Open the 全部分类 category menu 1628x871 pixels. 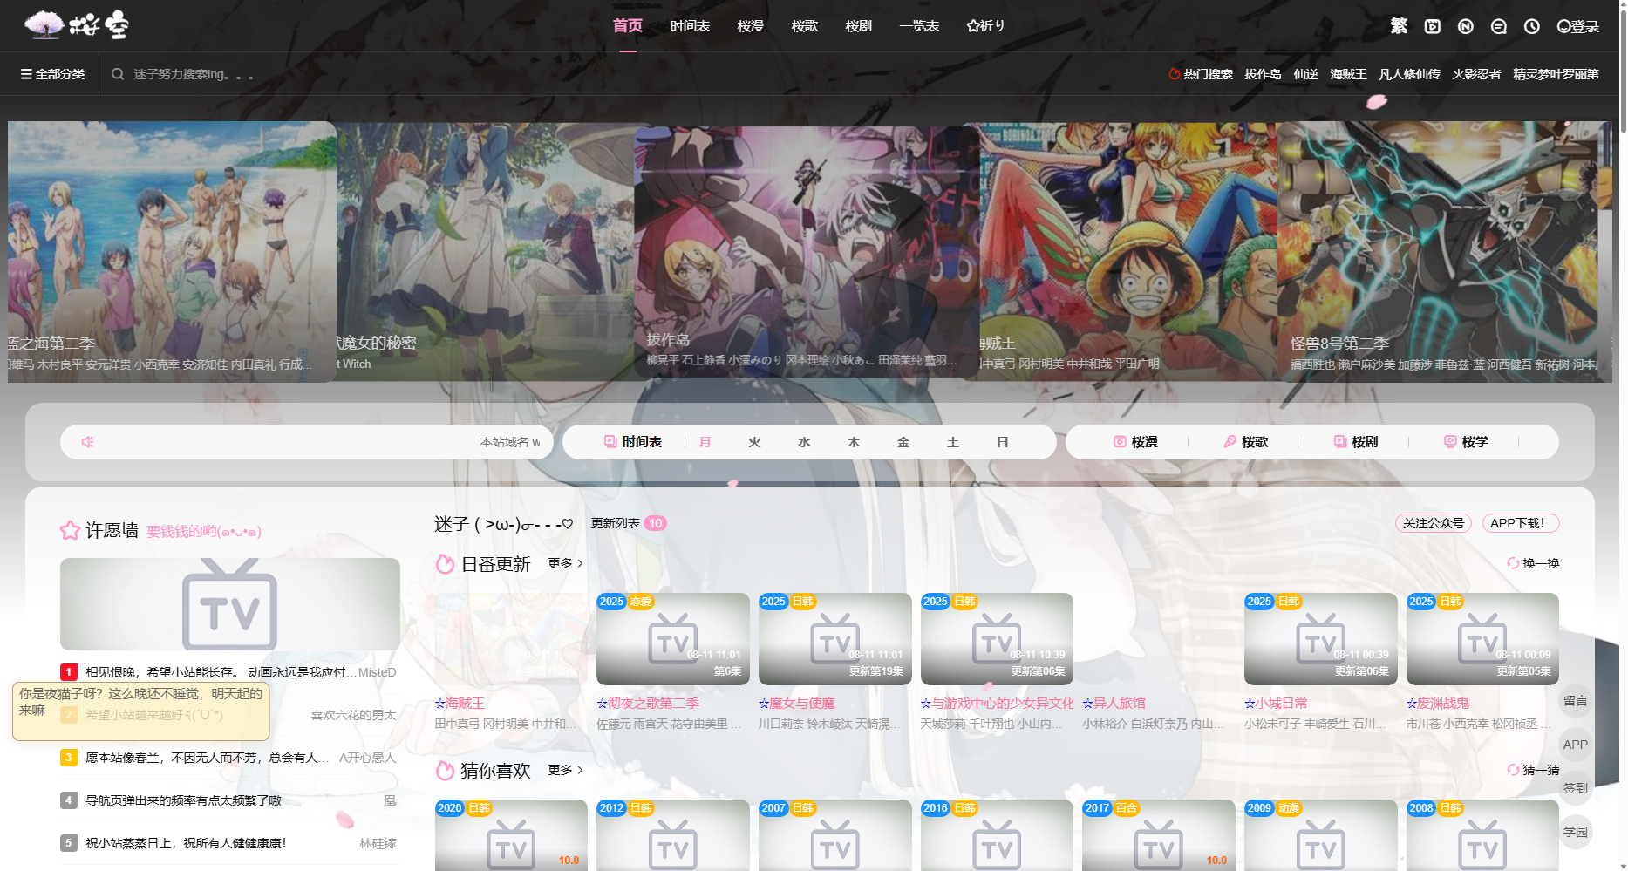[x=52, y=74]
